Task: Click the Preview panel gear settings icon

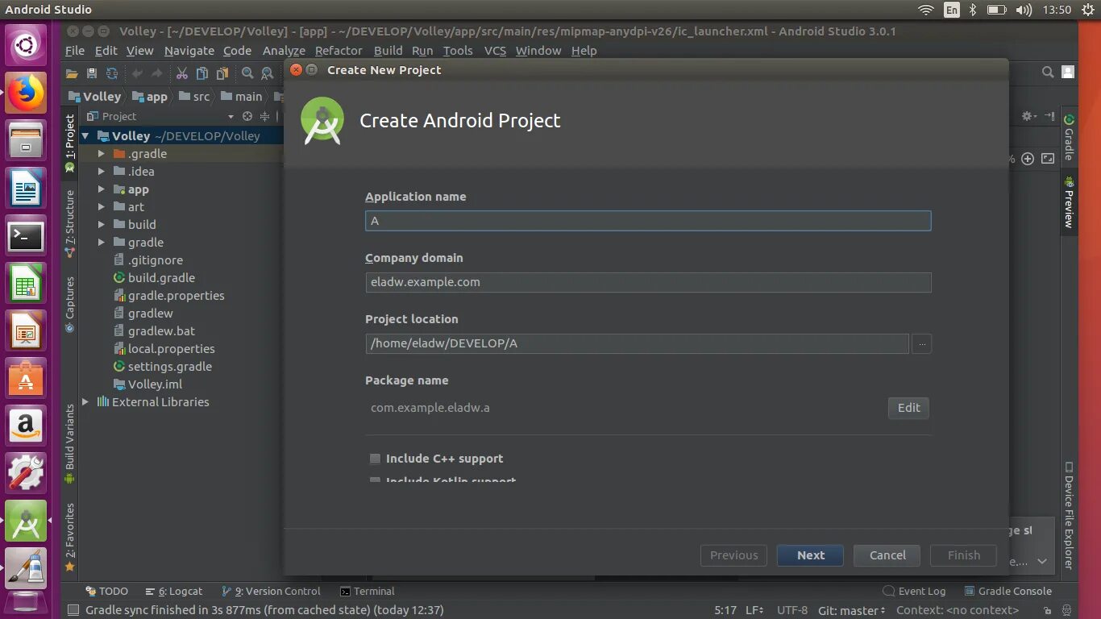Action: click(x=1028, y=116)
